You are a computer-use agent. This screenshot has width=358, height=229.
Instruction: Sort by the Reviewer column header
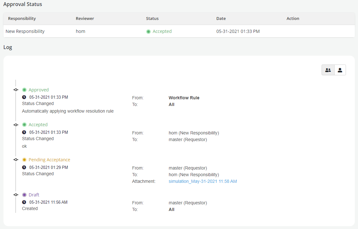tap(85, 19)
